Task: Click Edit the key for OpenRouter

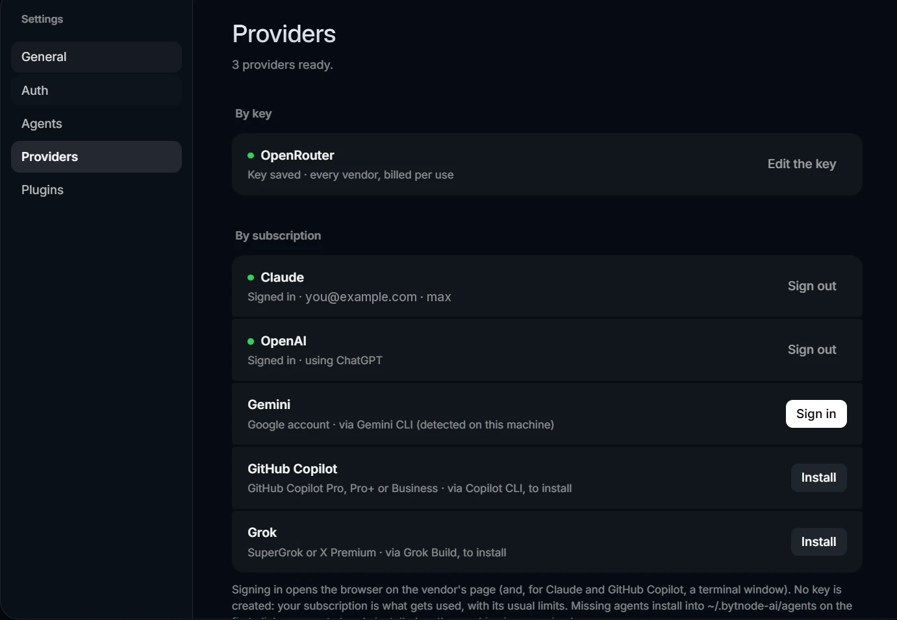Action: pos(802,164)
